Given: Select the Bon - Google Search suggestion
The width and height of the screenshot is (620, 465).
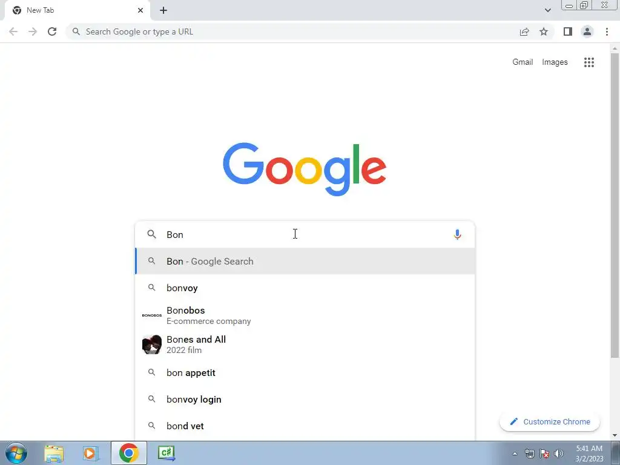Looking at the screenshot, I should pos(305,262).
